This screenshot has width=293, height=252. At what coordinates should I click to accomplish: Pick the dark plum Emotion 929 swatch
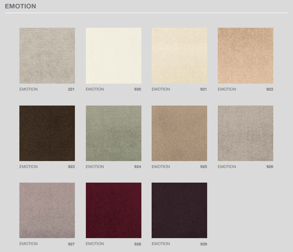[x=179, y=210]
